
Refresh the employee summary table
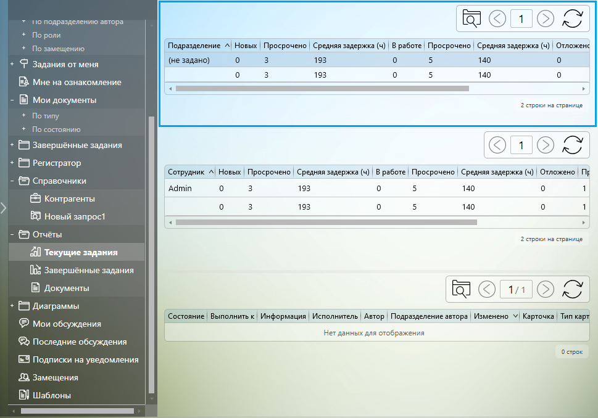(572, 145)
